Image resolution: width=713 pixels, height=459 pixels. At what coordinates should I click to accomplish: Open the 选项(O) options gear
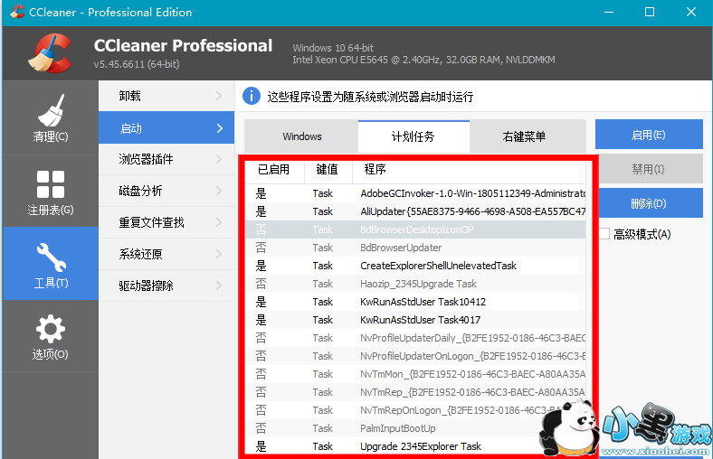coord(51,336)
